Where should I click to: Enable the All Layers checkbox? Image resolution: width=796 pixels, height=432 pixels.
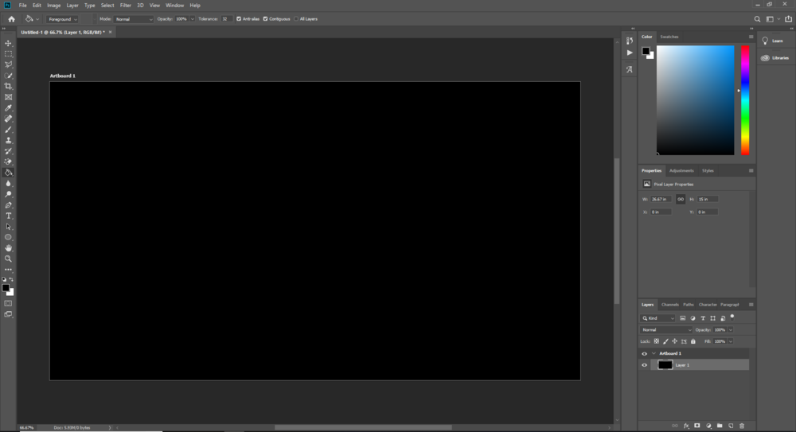click(x=296, y=19)
